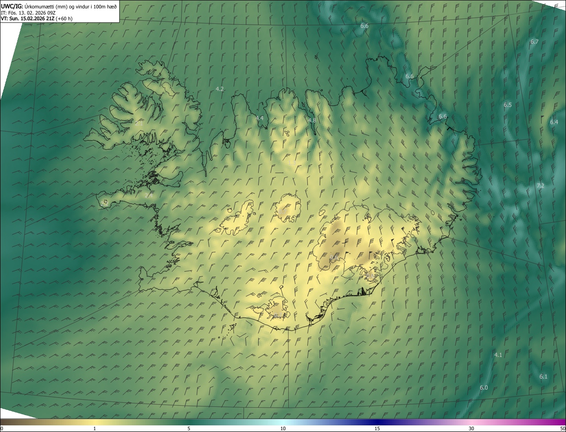Screen dimensions: 566x432
Task: Click the 4.2 value label on the map
Action: pos(219,89)
